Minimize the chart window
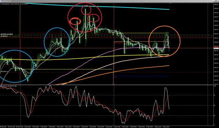The image size is (219, 128). [x=214, y=1]
